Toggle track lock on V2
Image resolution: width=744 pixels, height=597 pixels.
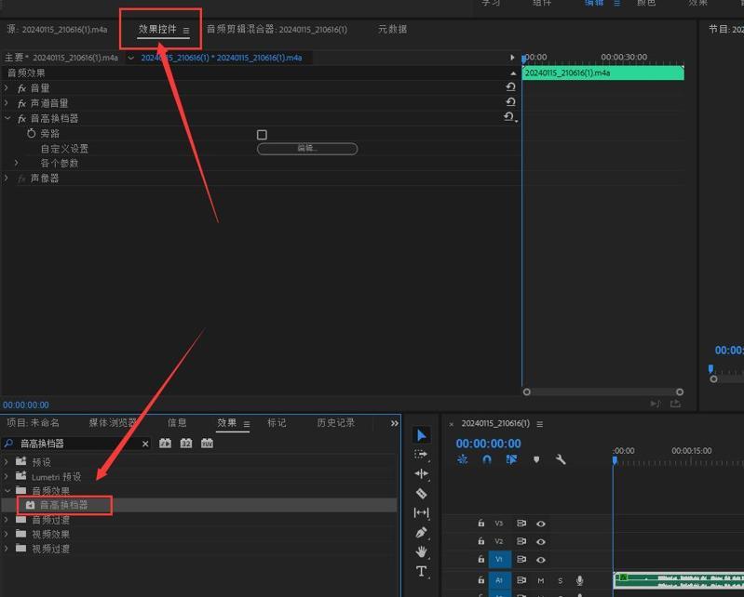(481, 541)
